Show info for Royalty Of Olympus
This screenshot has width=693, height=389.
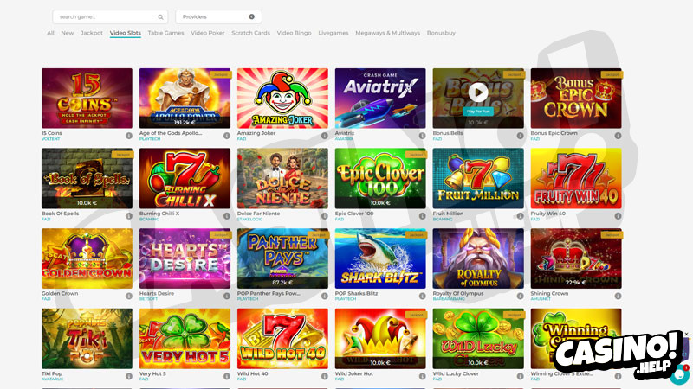(521, 296)
